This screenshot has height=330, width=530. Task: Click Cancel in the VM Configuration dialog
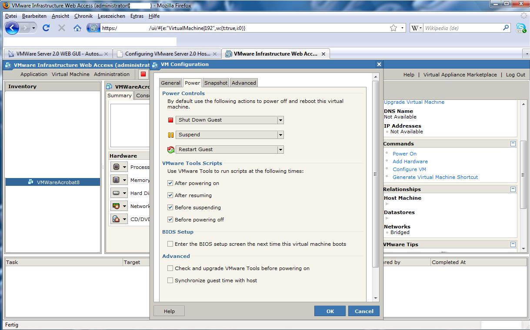click(364, 311)
